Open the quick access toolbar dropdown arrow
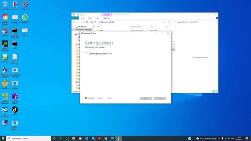The width and height of the screenshot is (251, 141). coord(83,14)
